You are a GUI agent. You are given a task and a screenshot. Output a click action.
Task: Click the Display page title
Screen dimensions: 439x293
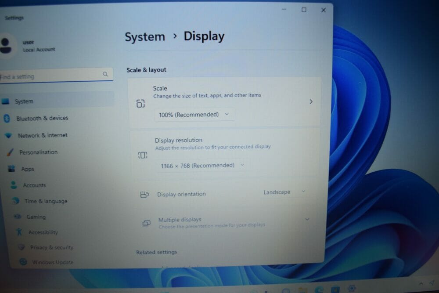pyautogui.click(x=204, y=36)
